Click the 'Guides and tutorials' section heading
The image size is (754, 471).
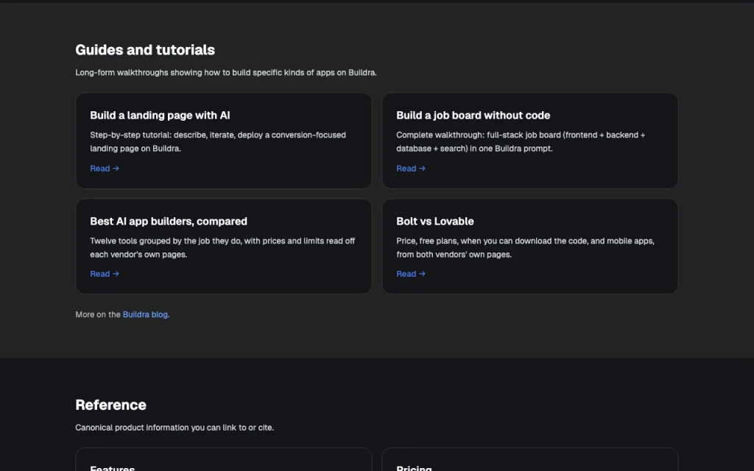(x=145, y=49)
